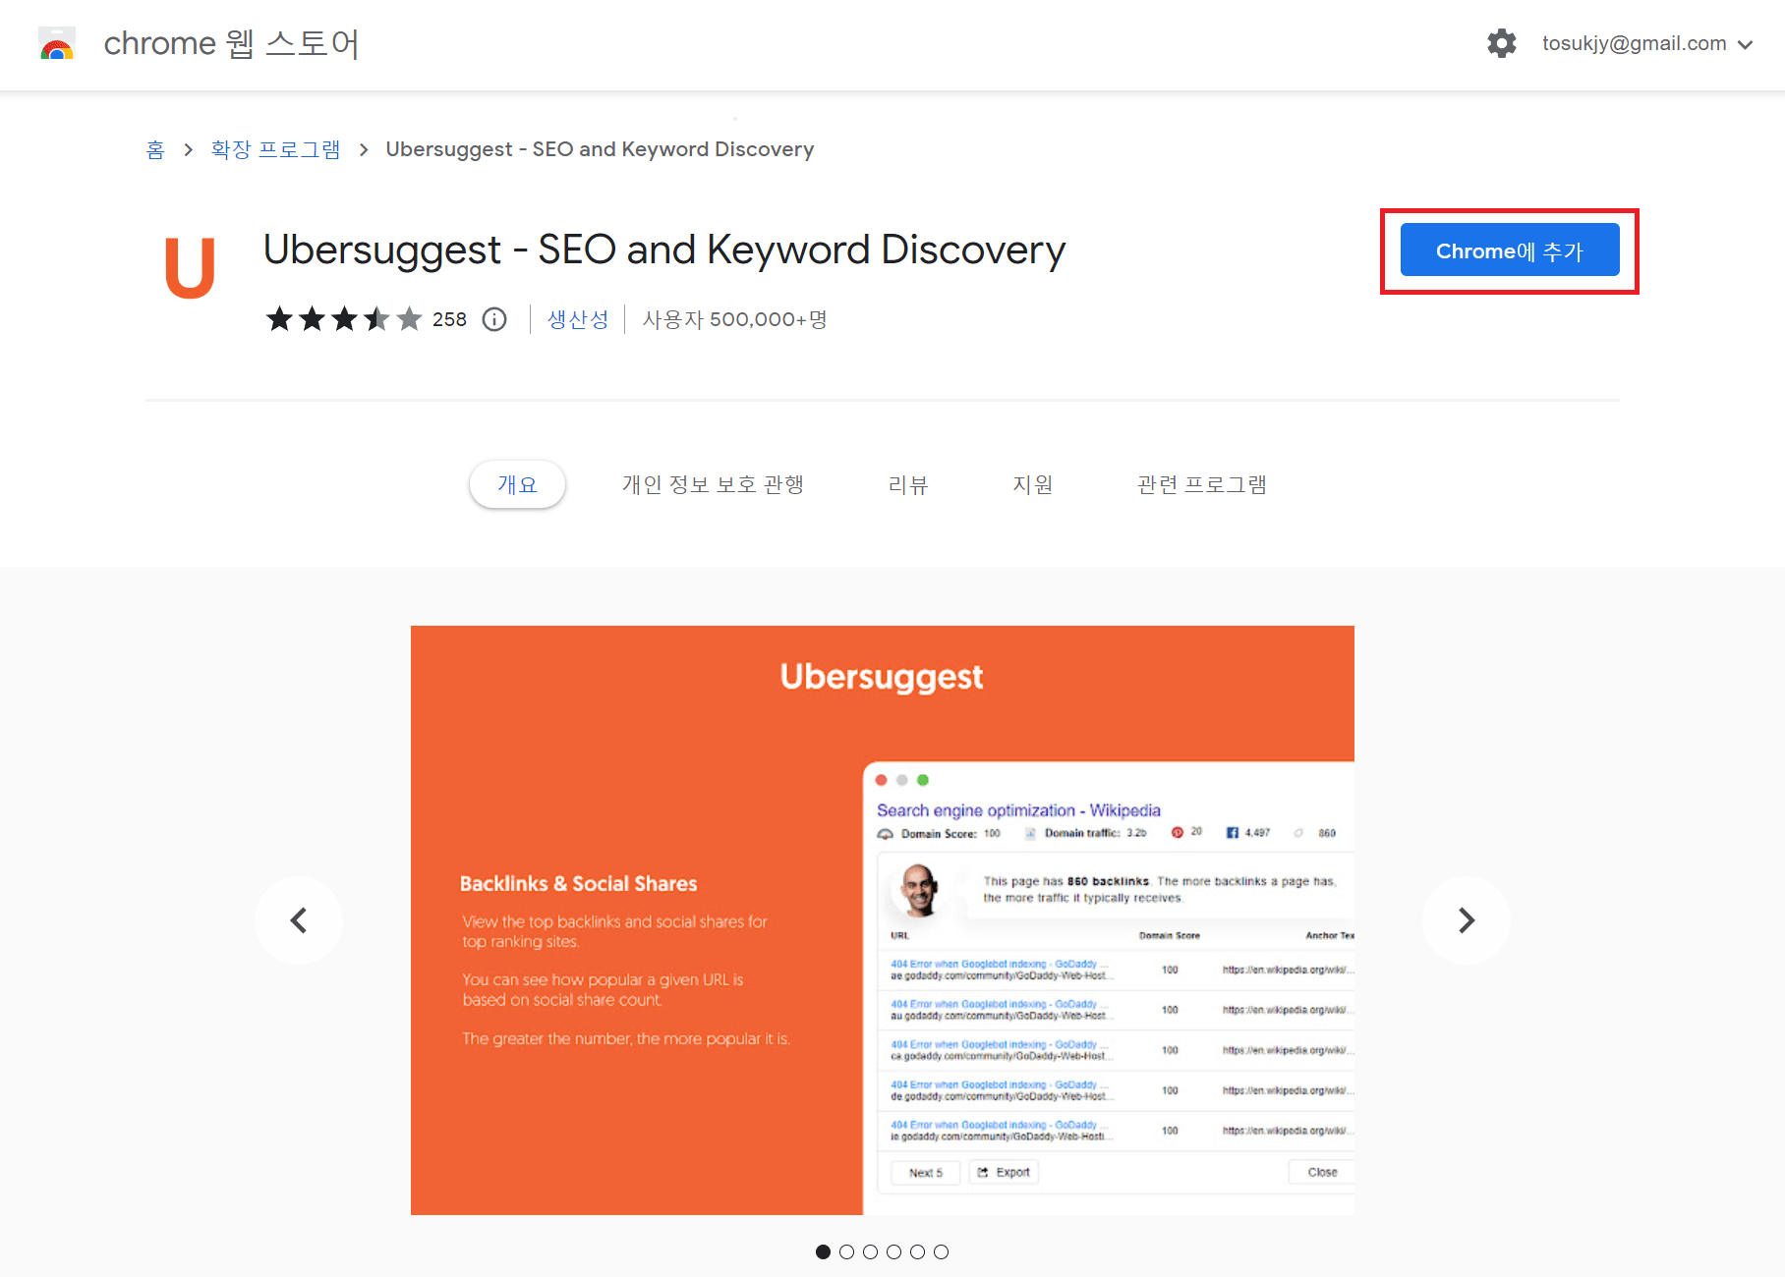This screenshot has width=1785, height=1277.
Task: Click the Ubersuggest screenshot slide
Action: [x=883, y=920]
